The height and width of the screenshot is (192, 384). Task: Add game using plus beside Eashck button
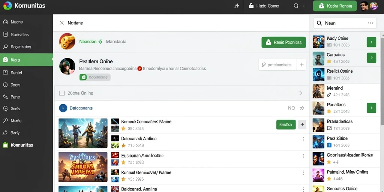pos(302,124)
